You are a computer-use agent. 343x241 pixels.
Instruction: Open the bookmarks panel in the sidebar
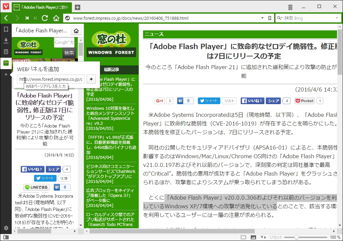(5, 29)
